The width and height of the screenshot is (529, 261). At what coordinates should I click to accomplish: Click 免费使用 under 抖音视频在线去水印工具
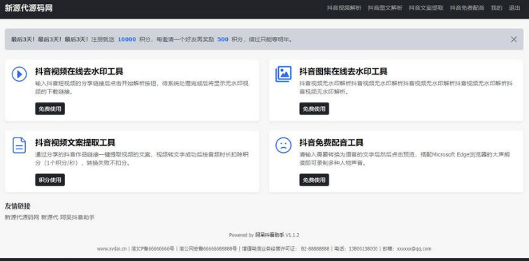50,109
